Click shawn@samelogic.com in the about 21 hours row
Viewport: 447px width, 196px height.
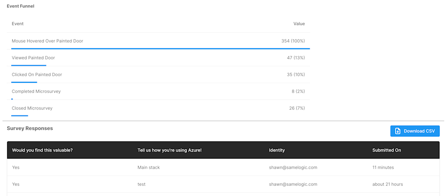[x=293, y=184]
